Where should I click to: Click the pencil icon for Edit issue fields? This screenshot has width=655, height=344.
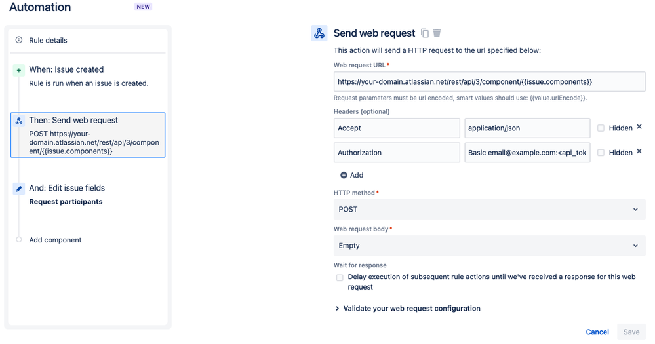19,189
